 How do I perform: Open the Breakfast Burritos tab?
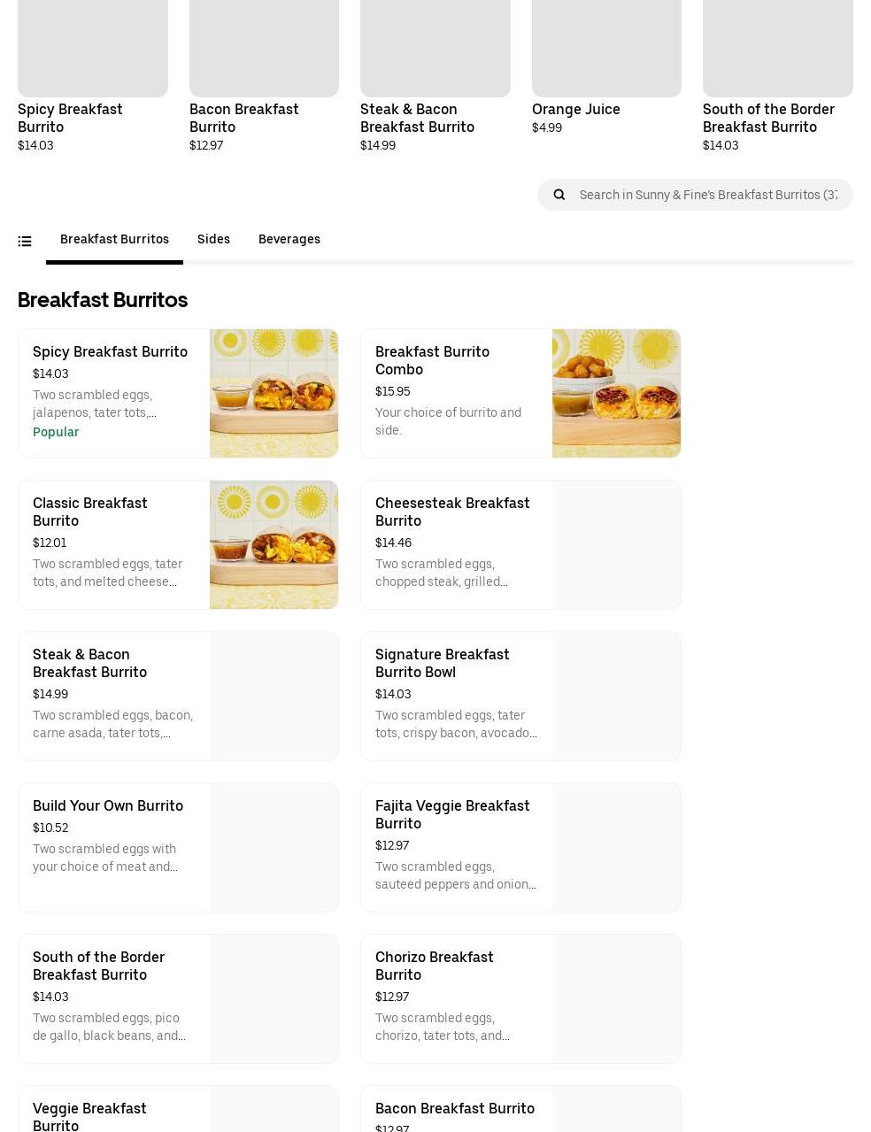[x=114, y=239]
